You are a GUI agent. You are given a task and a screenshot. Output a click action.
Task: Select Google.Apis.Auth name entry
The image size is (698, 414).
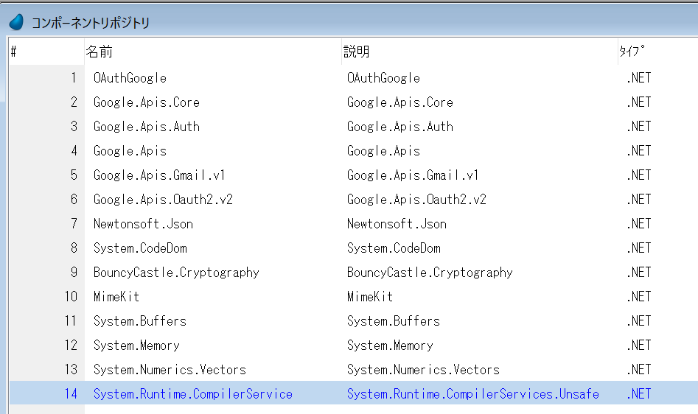[146, 127]
